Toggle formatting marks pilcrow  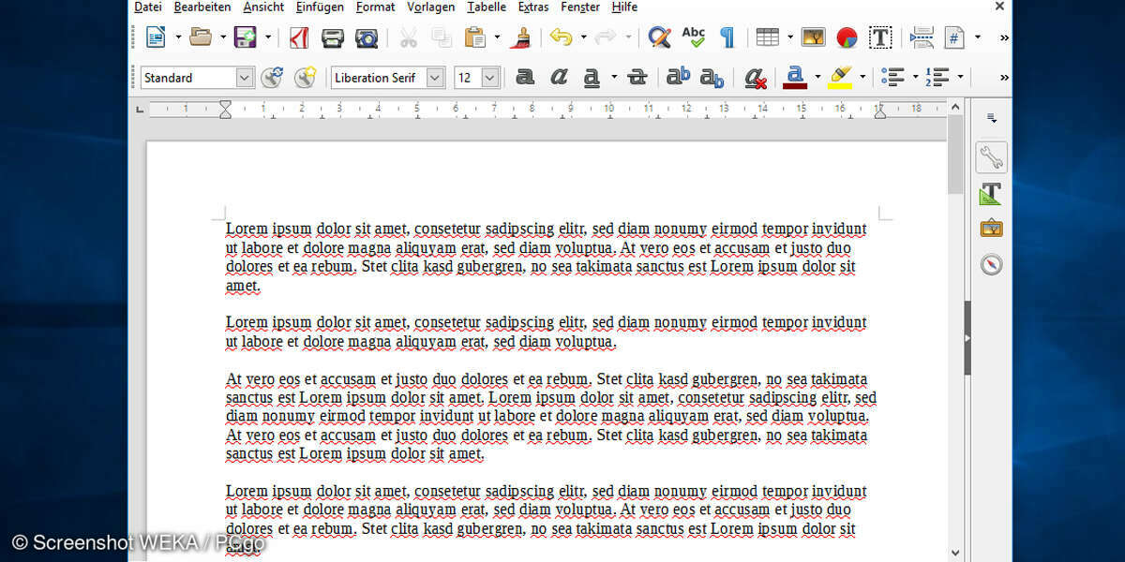click(x=727, y=37)
